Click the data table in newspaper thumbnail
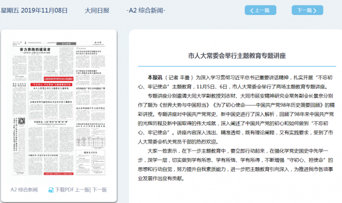This screenshot has height=203, width=342. pos(90,141)
